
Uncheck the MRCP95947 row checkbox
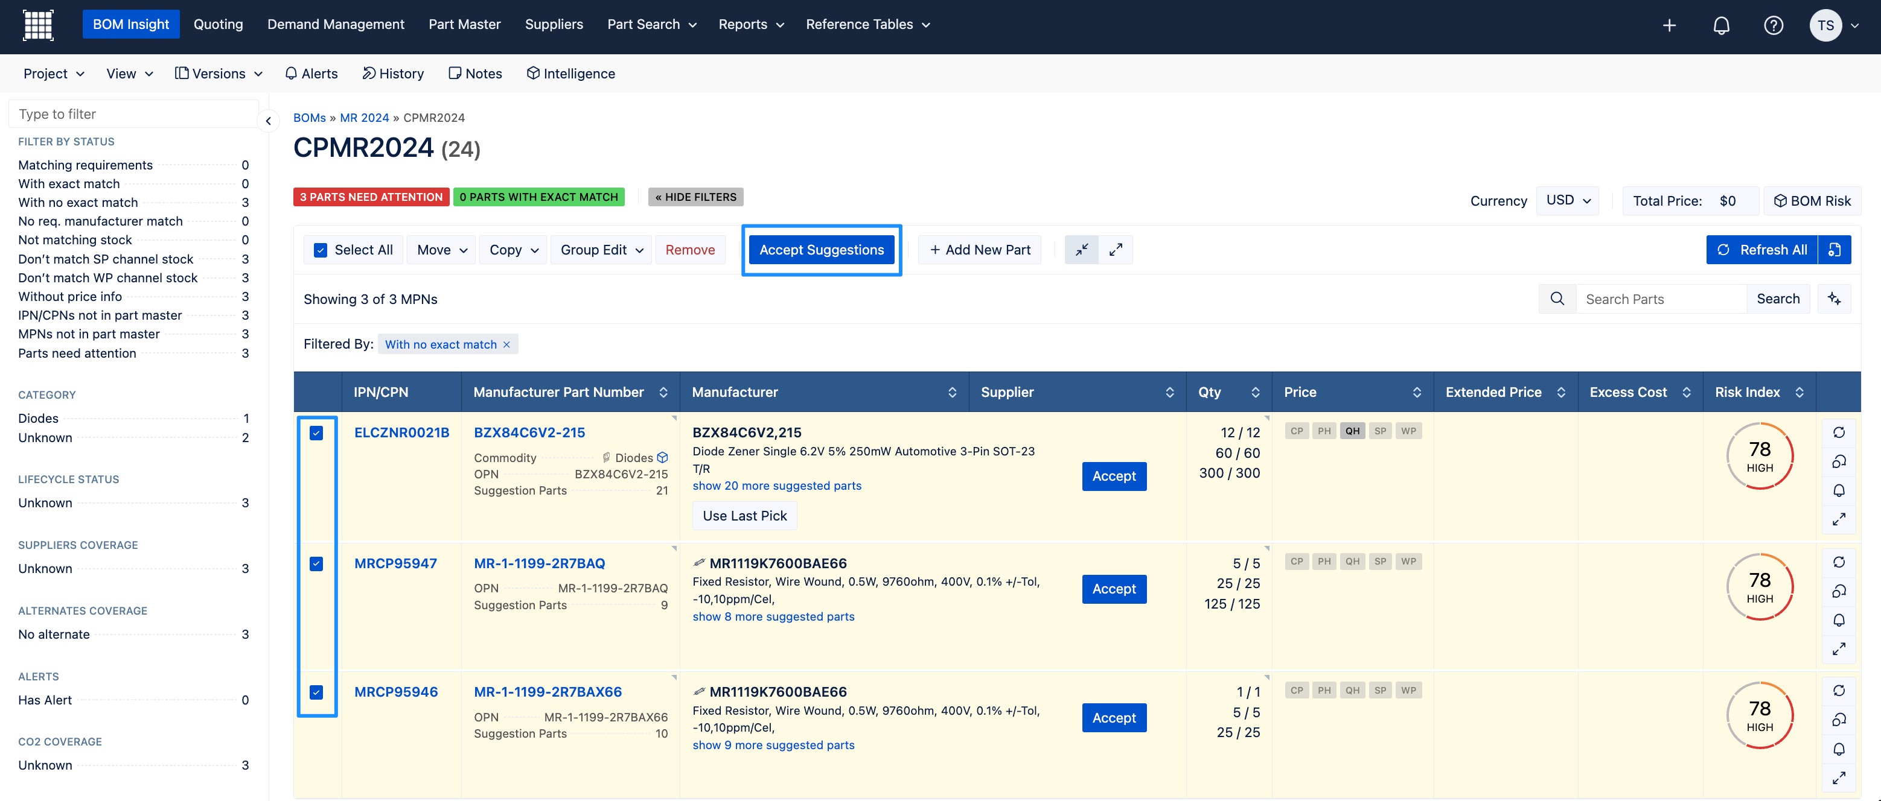coord(316,564)
